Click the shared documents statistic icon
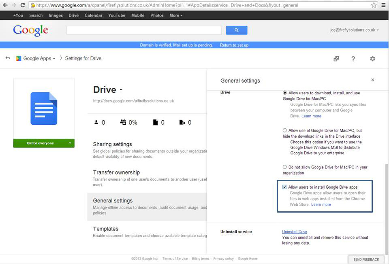Image resolution: width=389 pixels, height=264 pixels. point(182,122)
